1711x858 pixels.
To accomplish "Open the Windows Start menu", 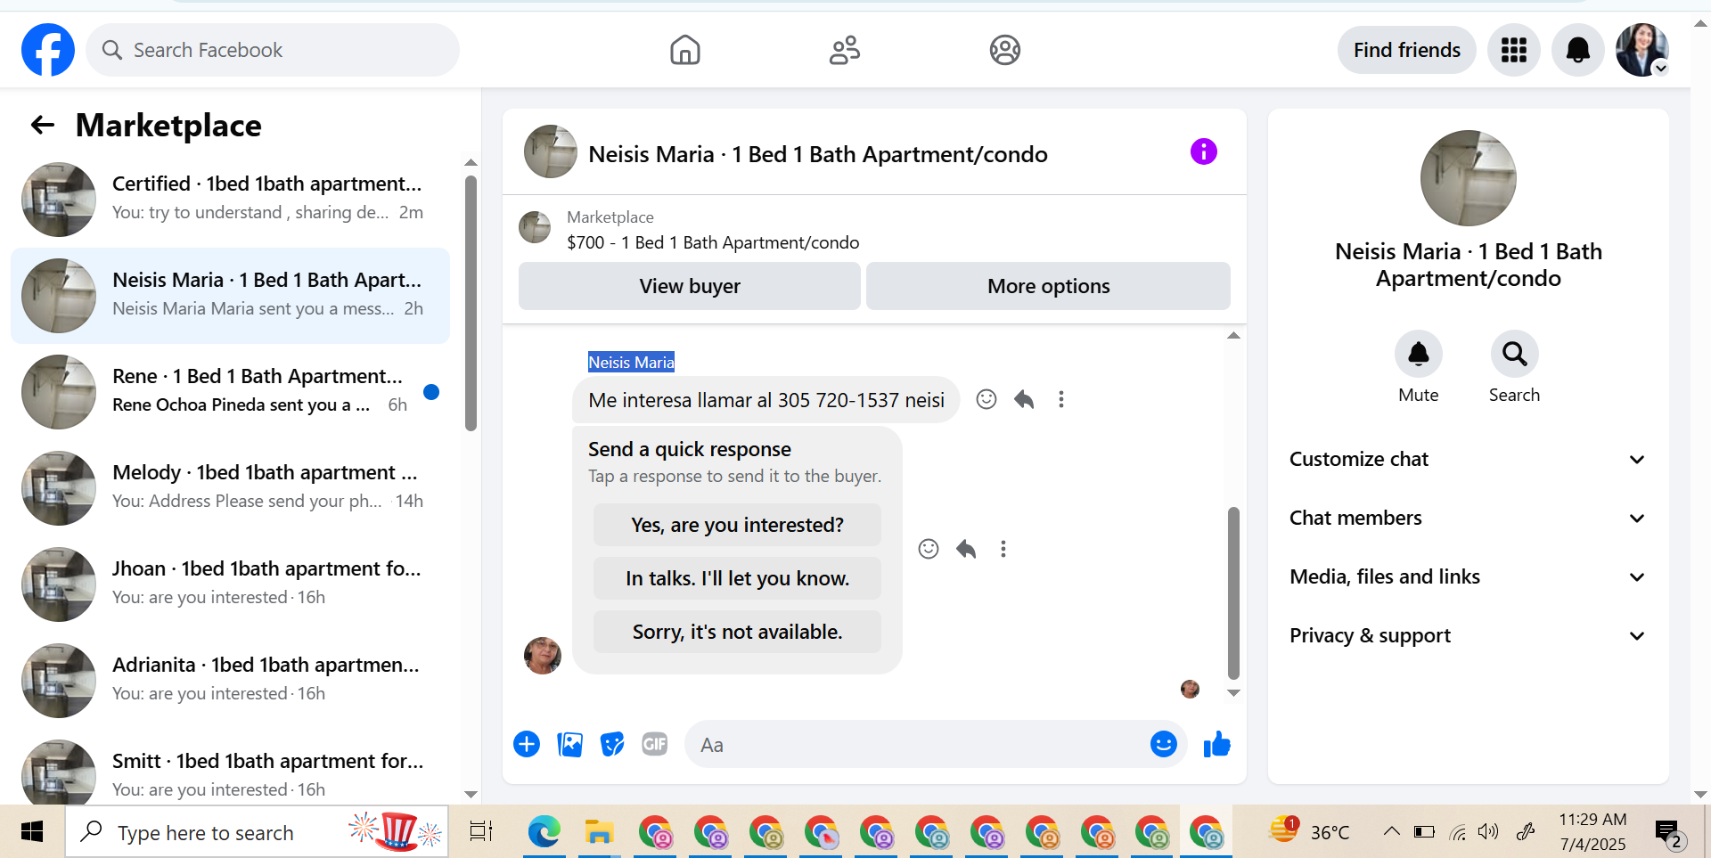I will [x=32, y=832].
